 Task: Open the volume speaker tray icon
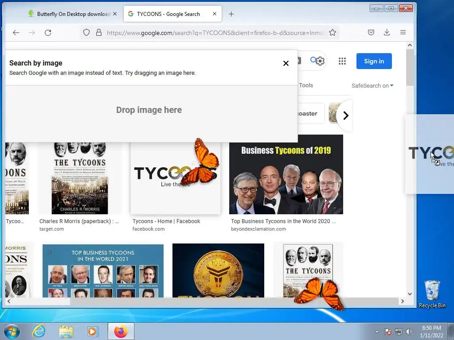pyautogui.click(x=409, y=332)
